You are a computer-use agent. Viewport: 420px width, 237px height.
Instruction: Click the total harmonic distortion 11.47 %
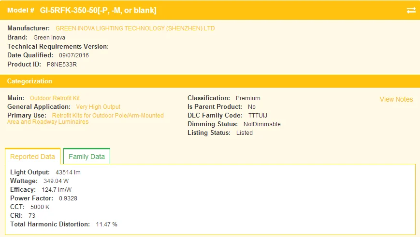click(x=107, y=224)
